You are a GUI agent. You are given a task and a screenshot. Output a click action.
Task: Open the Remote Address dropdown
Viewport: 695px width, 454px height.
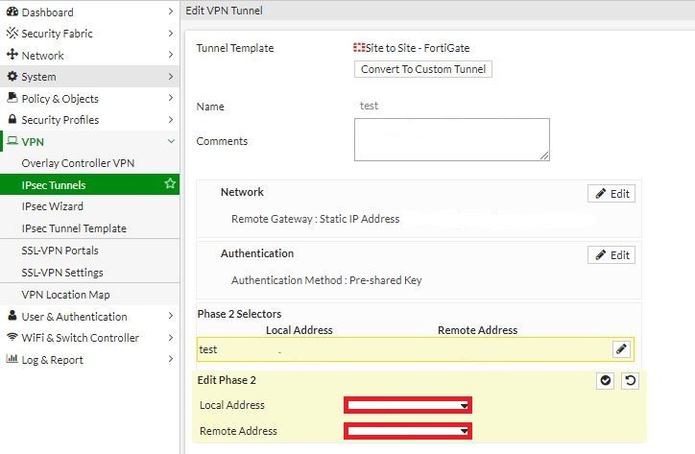tap(408, 431)
